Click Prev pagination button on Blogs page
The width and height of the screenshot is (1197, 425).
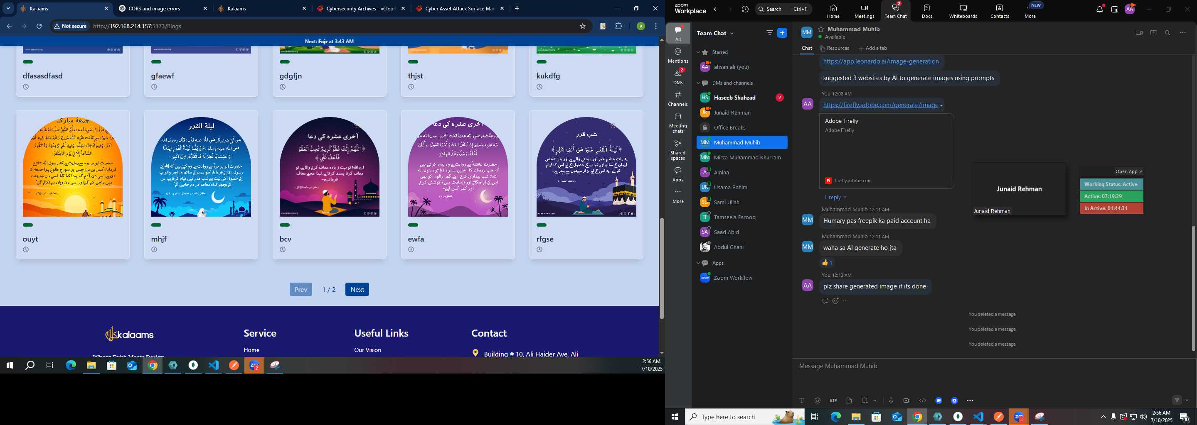coord(300,289)
